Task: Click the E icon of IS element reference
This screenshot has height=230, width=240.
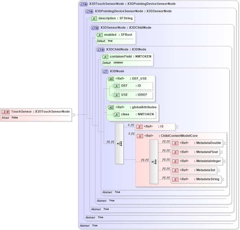Action: coord(139,127)
